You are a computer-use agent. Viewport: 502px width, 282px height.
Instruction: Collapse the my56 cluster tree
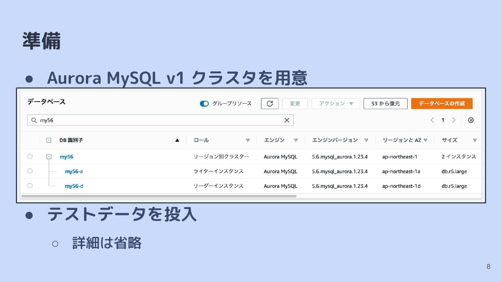49,157
